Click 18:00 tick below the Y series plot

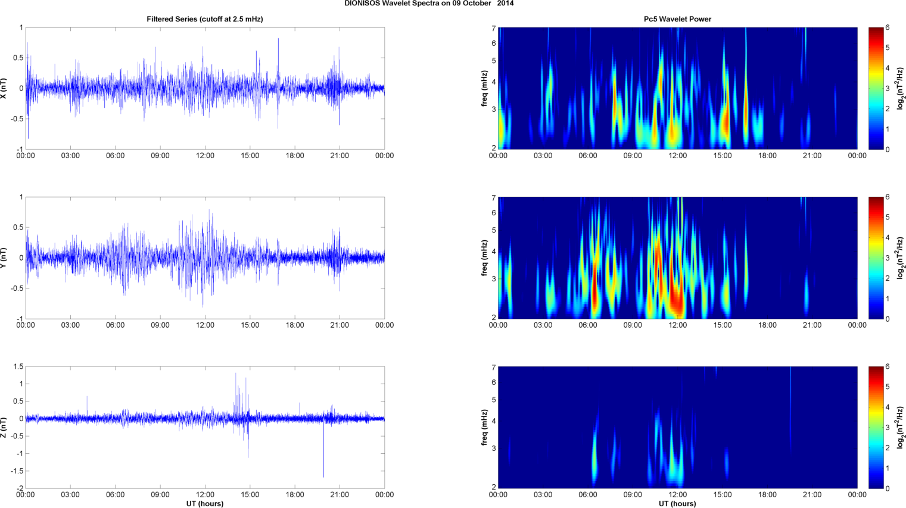pyautogui.click(x=295, y=325)
